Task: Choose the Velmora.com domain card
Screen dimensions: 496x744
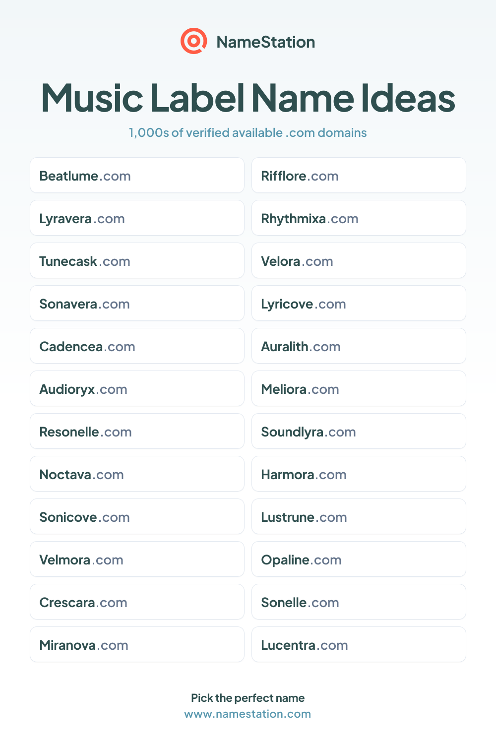Action: 137,559
